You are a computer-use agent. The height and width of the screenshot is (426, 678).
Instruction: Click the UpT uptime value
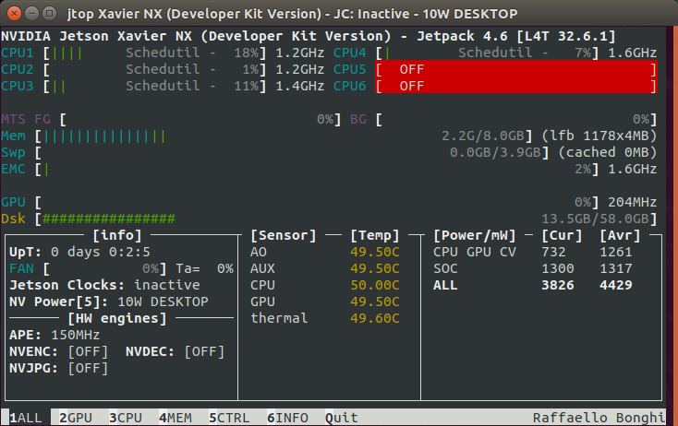[x=101, y=252]
